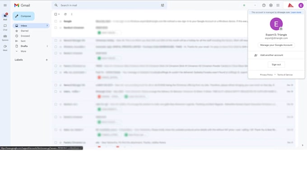
Task: Click the red triangle organization logo
Action: (x=290, y=5)
